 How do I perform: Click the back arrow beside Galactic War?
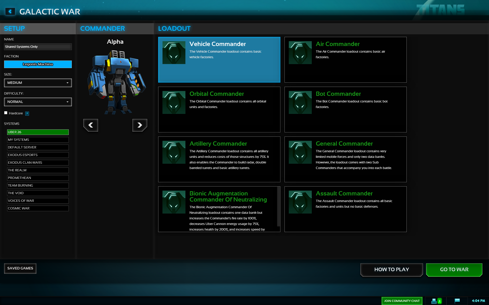(10, 11)
